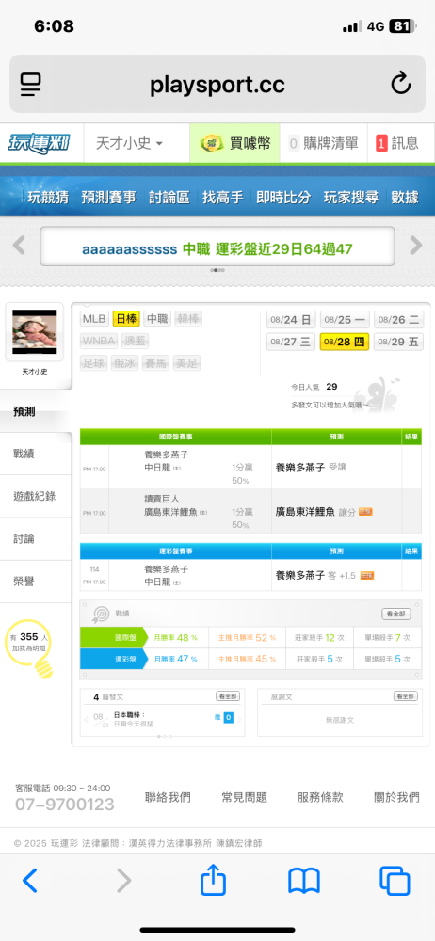Open the Safari tabs overview icon
Image resolution: width=435 pixels, height=941 pixels.
395,882
